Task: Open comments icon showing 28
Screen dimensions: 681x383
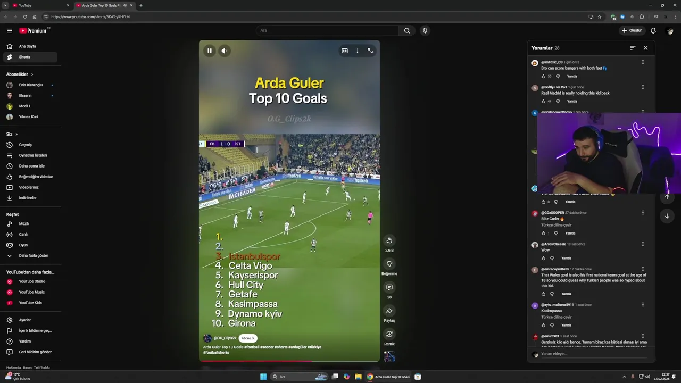Action: (x=389, y=287)
